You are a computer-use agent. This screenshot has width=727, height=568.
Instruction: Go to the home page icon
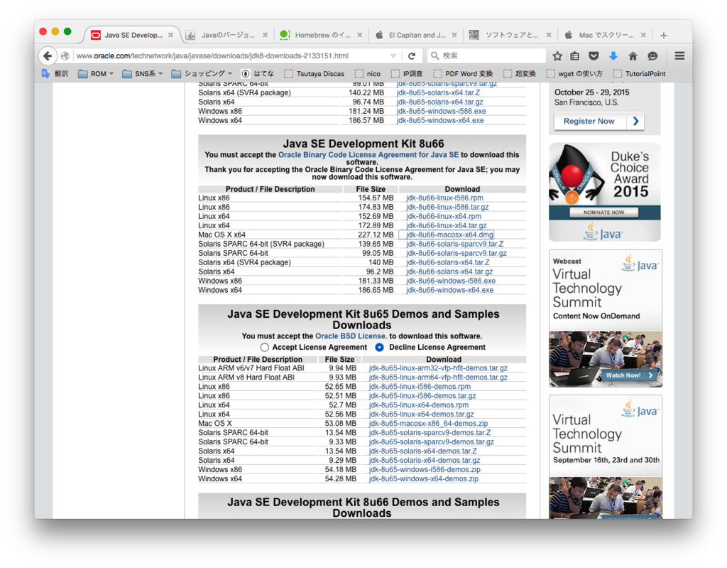click(x=633, y=56)
